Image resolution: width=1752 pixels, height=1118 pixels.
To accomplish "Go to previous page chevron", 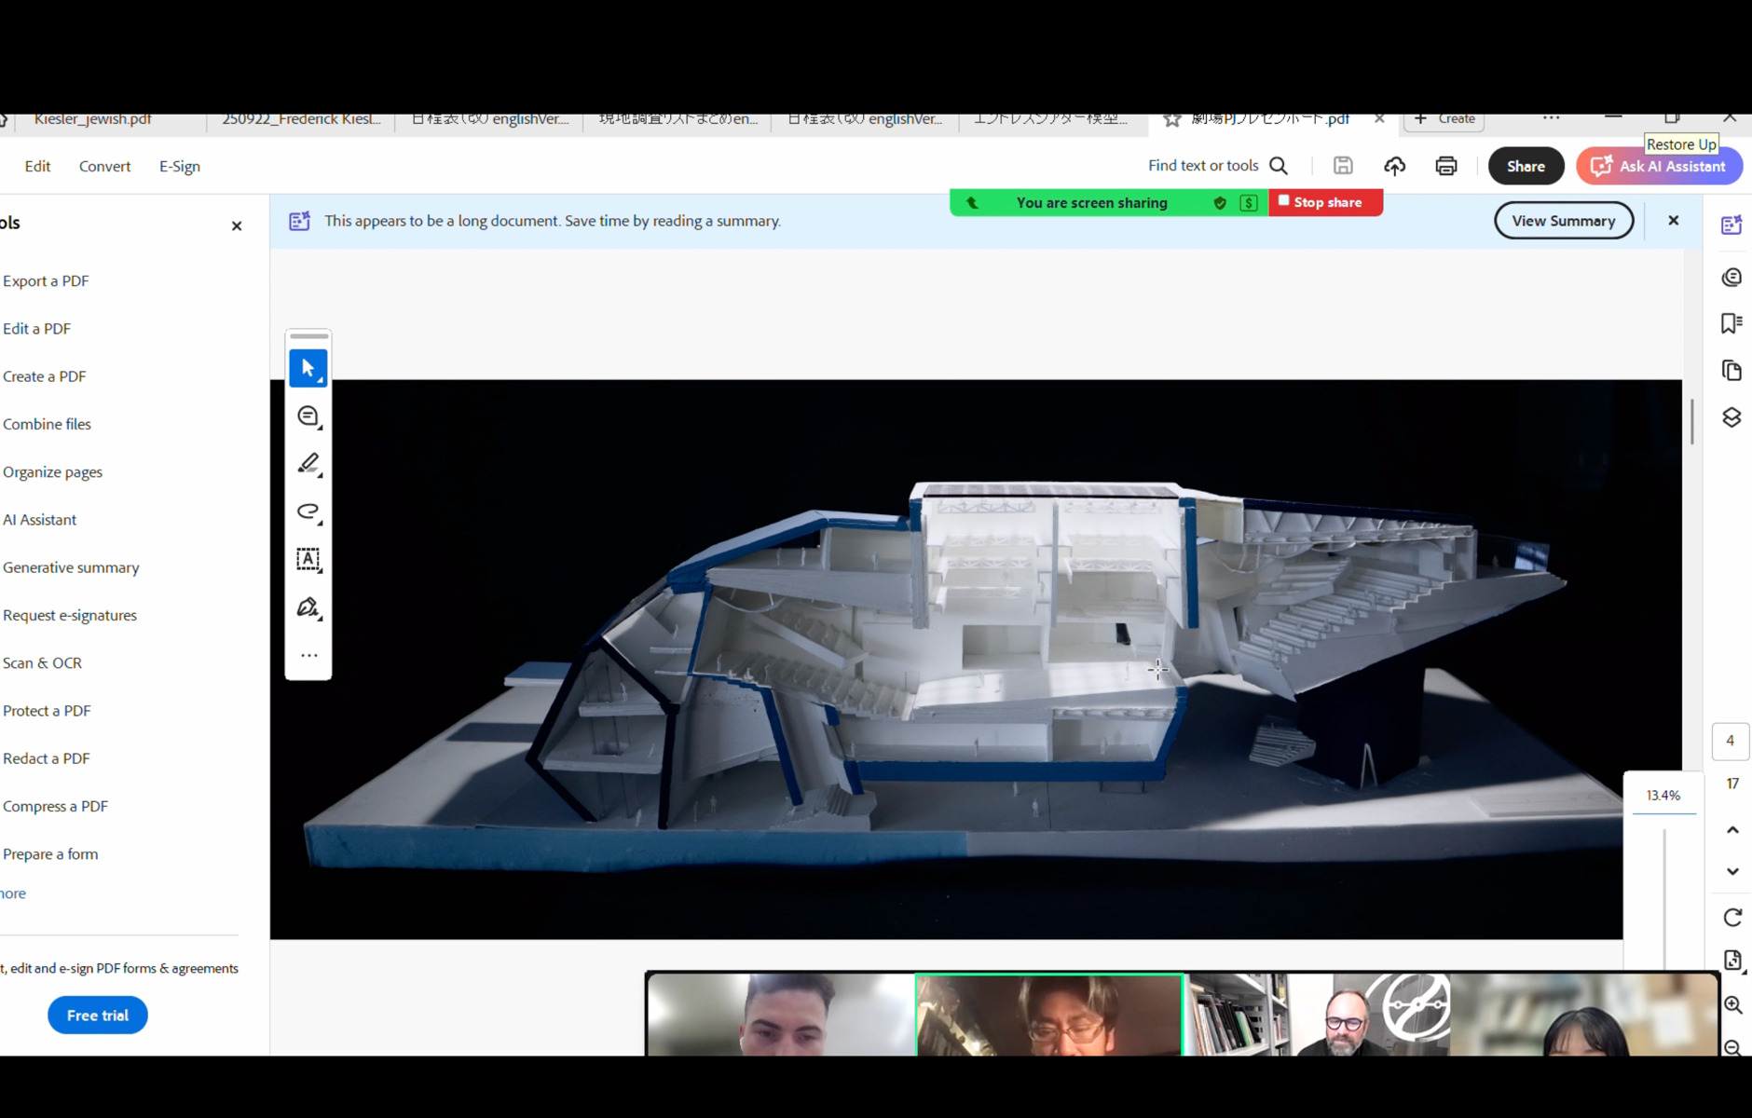I will [x=1731, y=829].
